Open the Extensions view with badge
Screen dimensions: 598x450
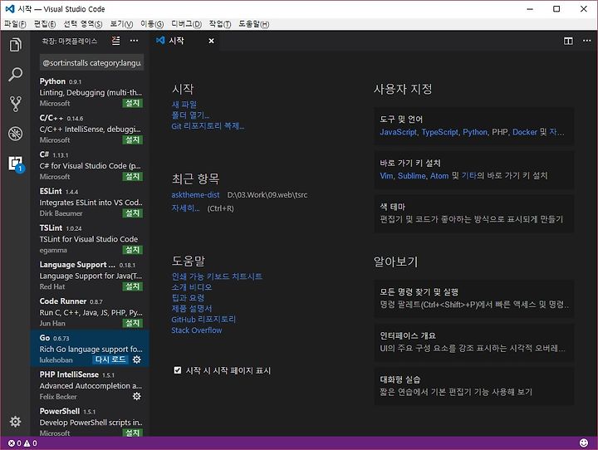[16, 164]
